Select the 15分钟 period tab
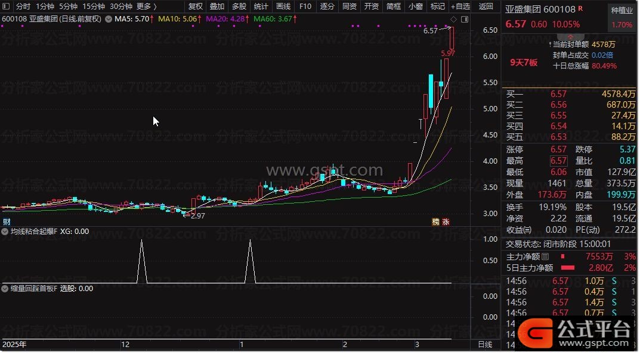 pyautogui.click(x=94, y=7)
